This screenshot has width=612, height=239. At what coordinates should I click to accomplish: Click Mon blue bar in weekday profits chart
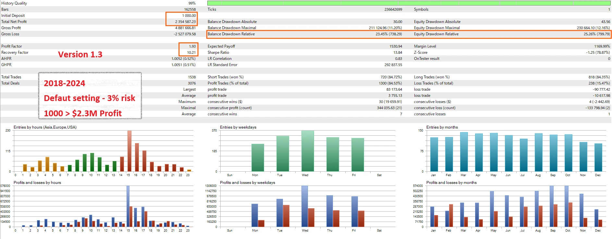pyautogui.click(x=255, y=215)
